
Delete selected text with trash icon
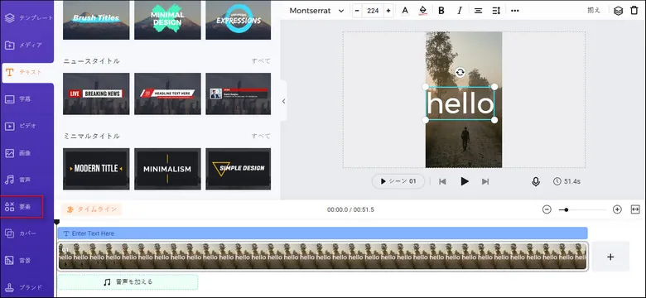(x=634, y=11)
